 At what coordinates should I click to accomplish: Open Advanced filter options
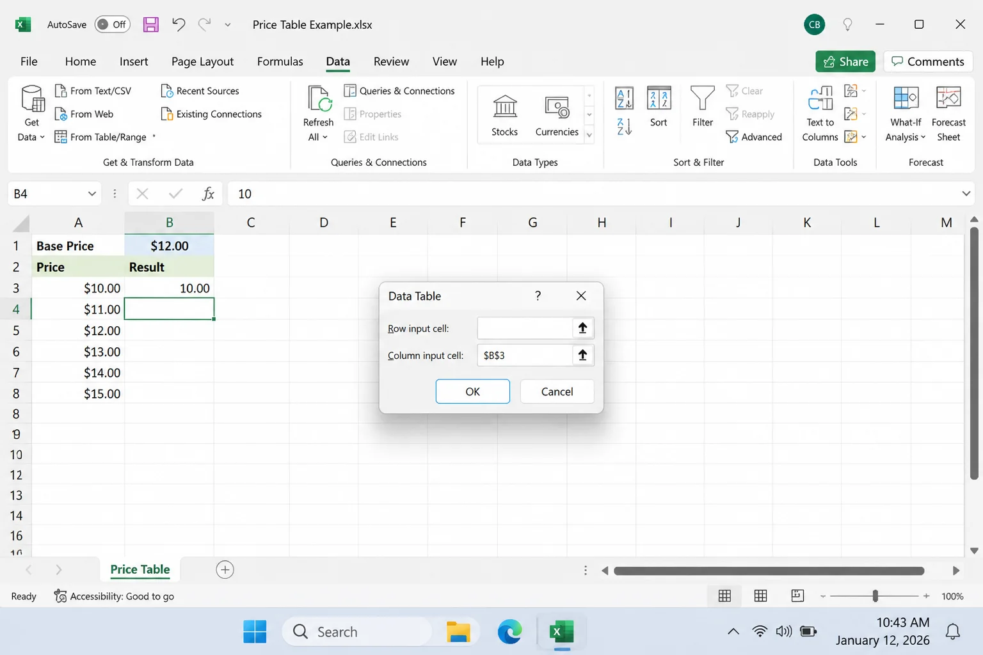(754, 137)
